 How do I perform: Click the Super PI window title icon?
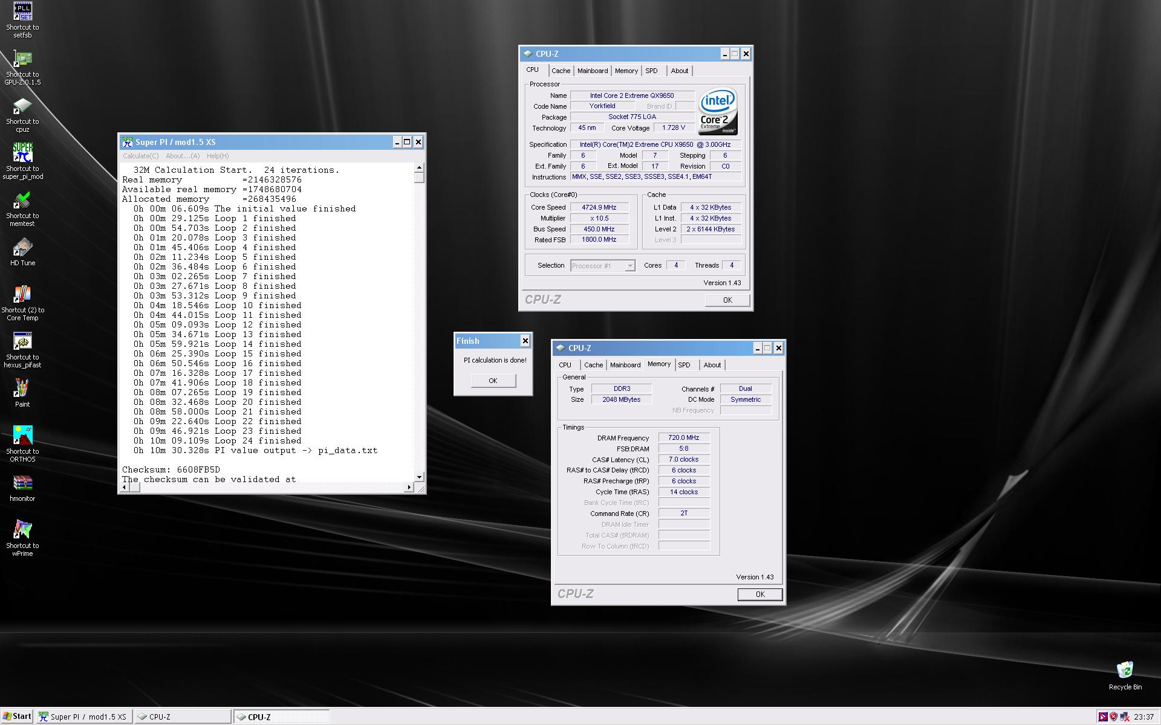127,142
